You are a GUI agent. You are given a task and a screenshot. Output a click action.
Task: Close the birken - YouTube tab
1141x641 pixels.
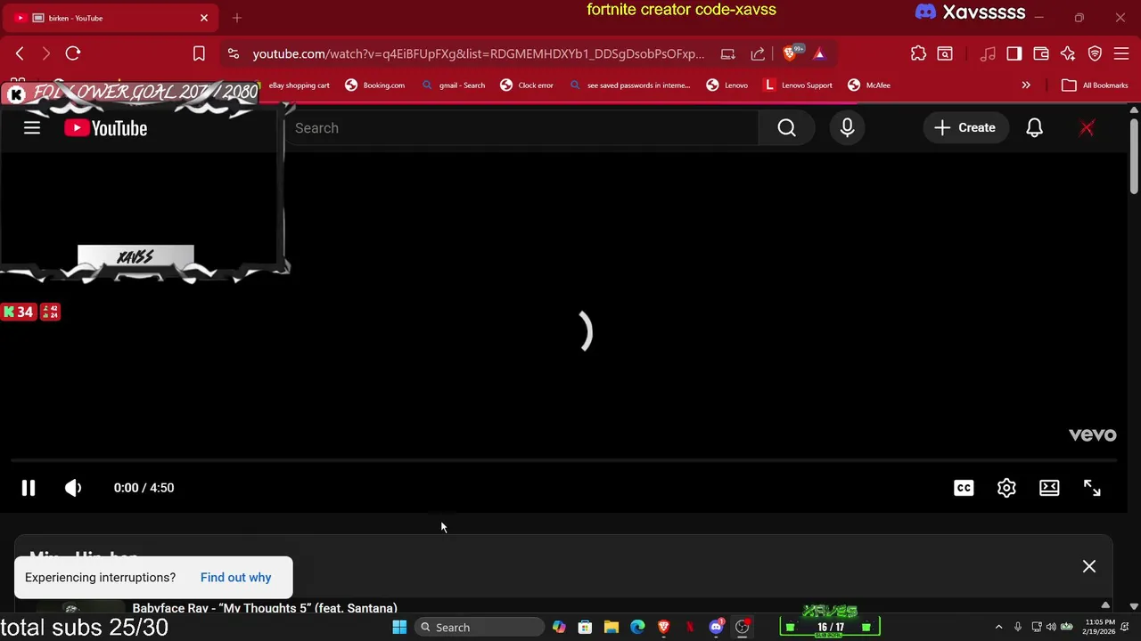204,18
